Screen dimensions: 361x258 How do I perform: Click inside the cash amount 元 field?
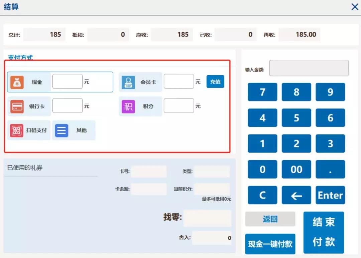pos(67,81)
